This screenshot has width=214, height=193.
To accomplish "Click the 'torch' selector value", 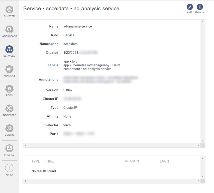I will pyautogui.click(x=67, y=125).
